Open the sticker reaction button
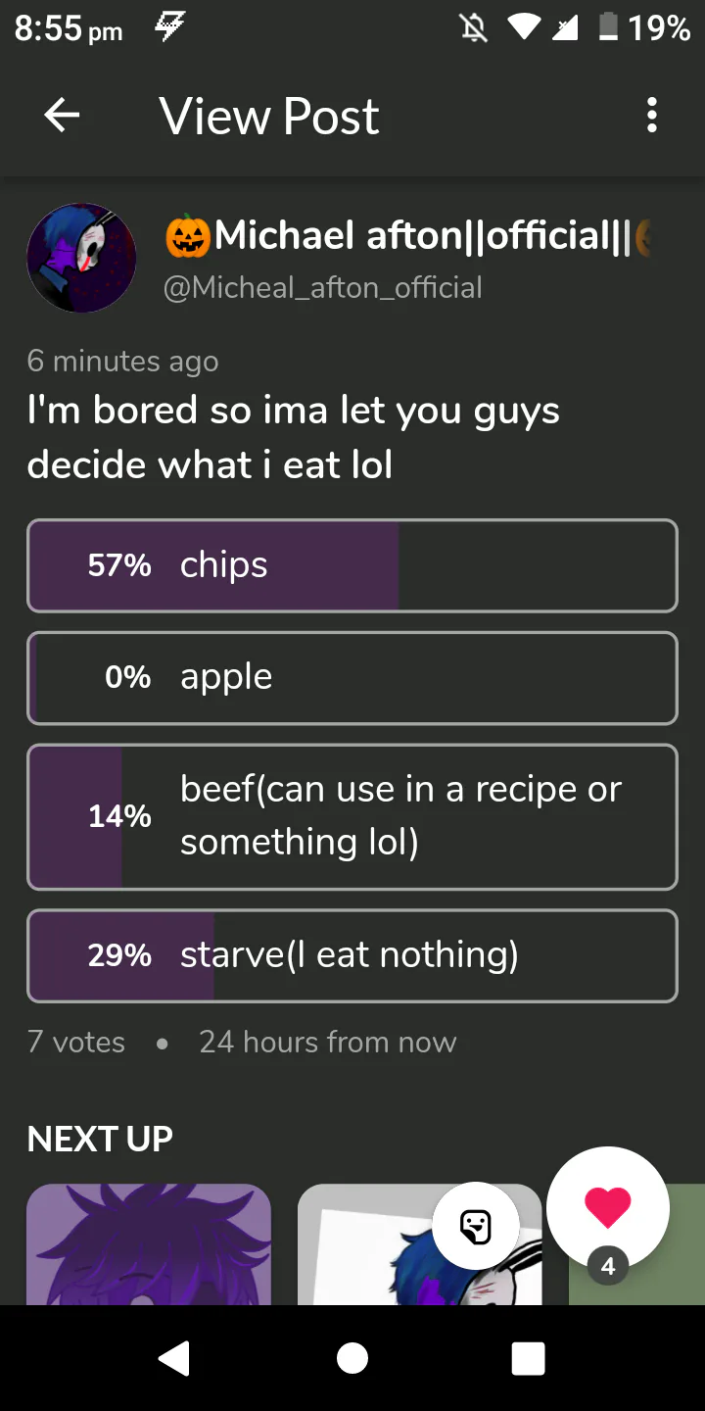 pyautogui.click(x=476, y=1227)
